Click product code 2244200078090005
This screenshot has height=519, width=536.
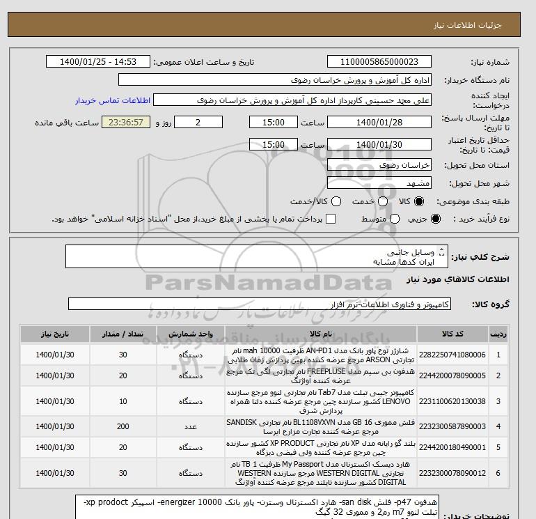[x=452, y=375]
